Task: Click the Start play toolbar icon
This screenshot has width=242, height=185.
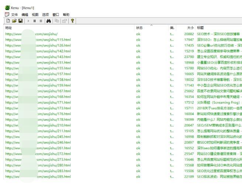Action: pyautogui.click(x=28, y=21)
